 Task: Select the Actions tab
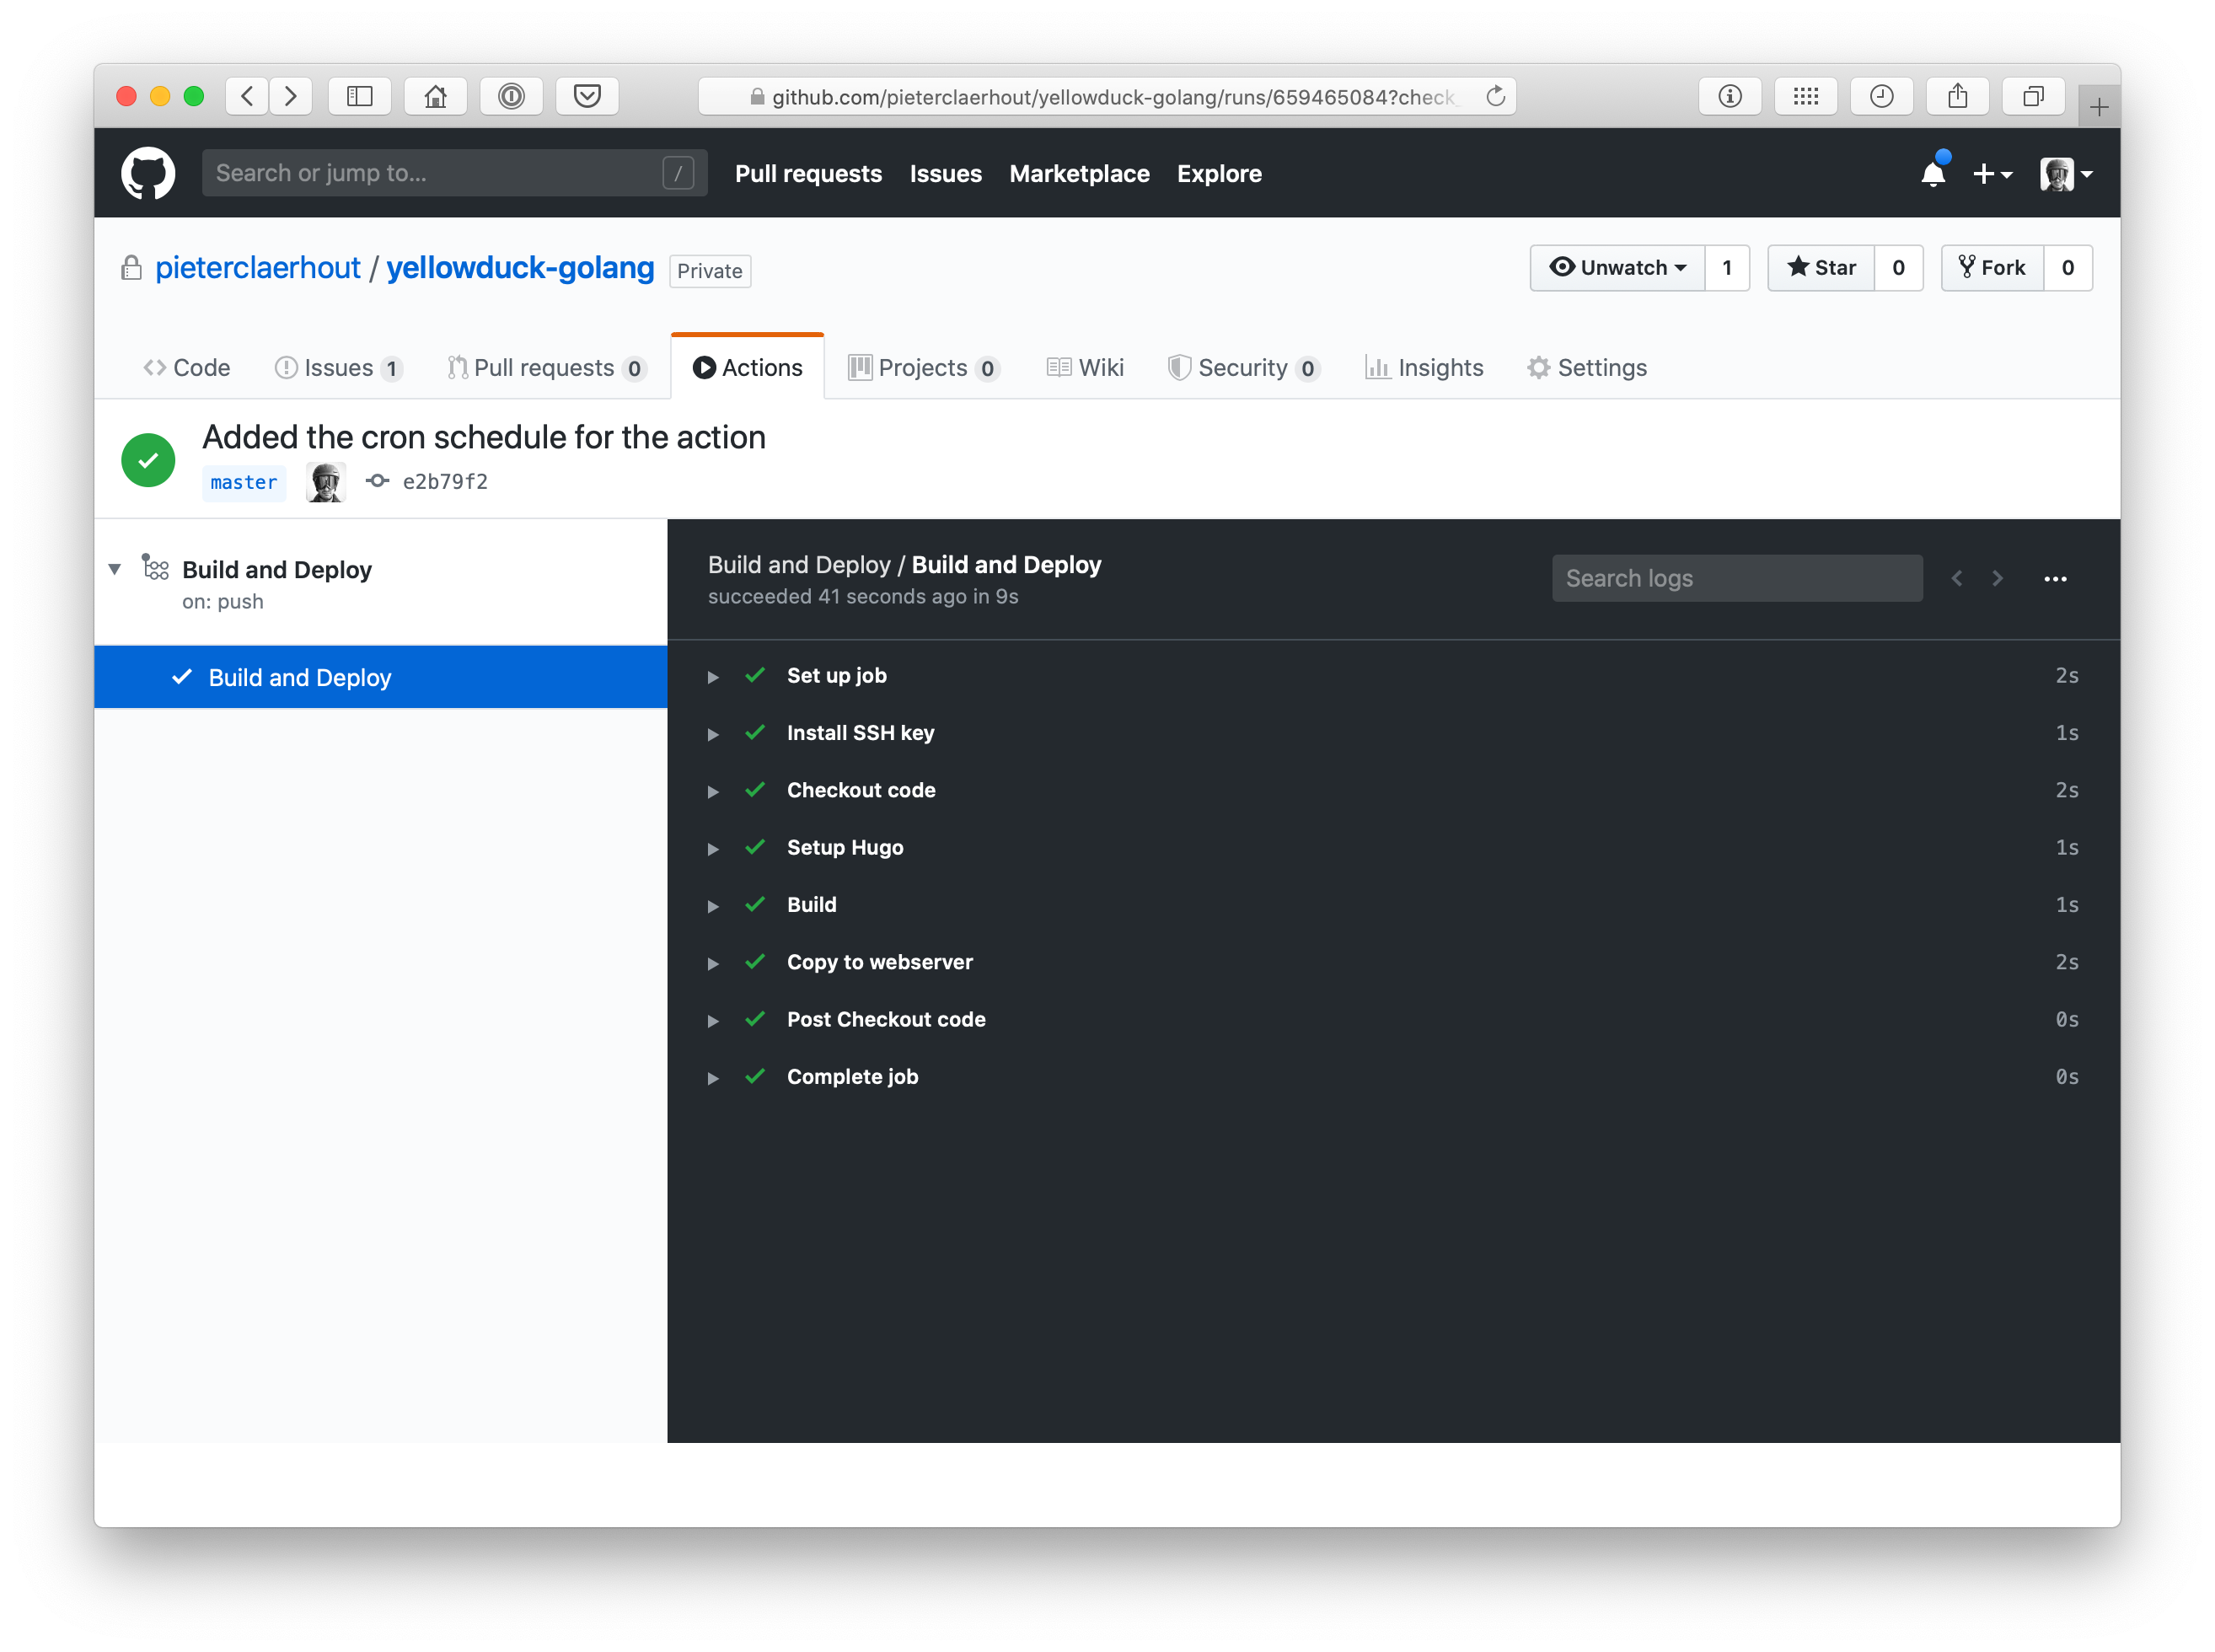coord(748,367)
